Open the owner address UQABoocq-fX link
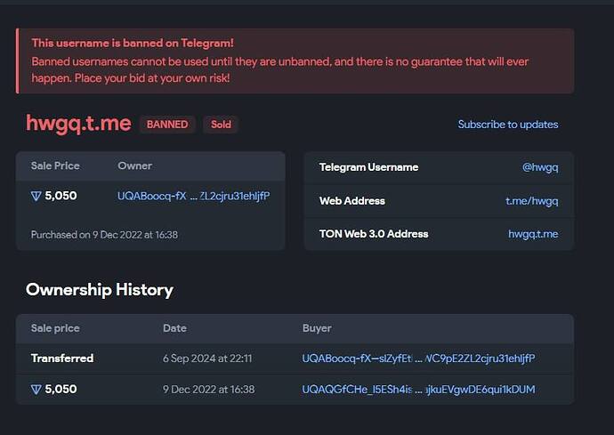Viewport: 614px width, 435px height. (x=193, y=197)
